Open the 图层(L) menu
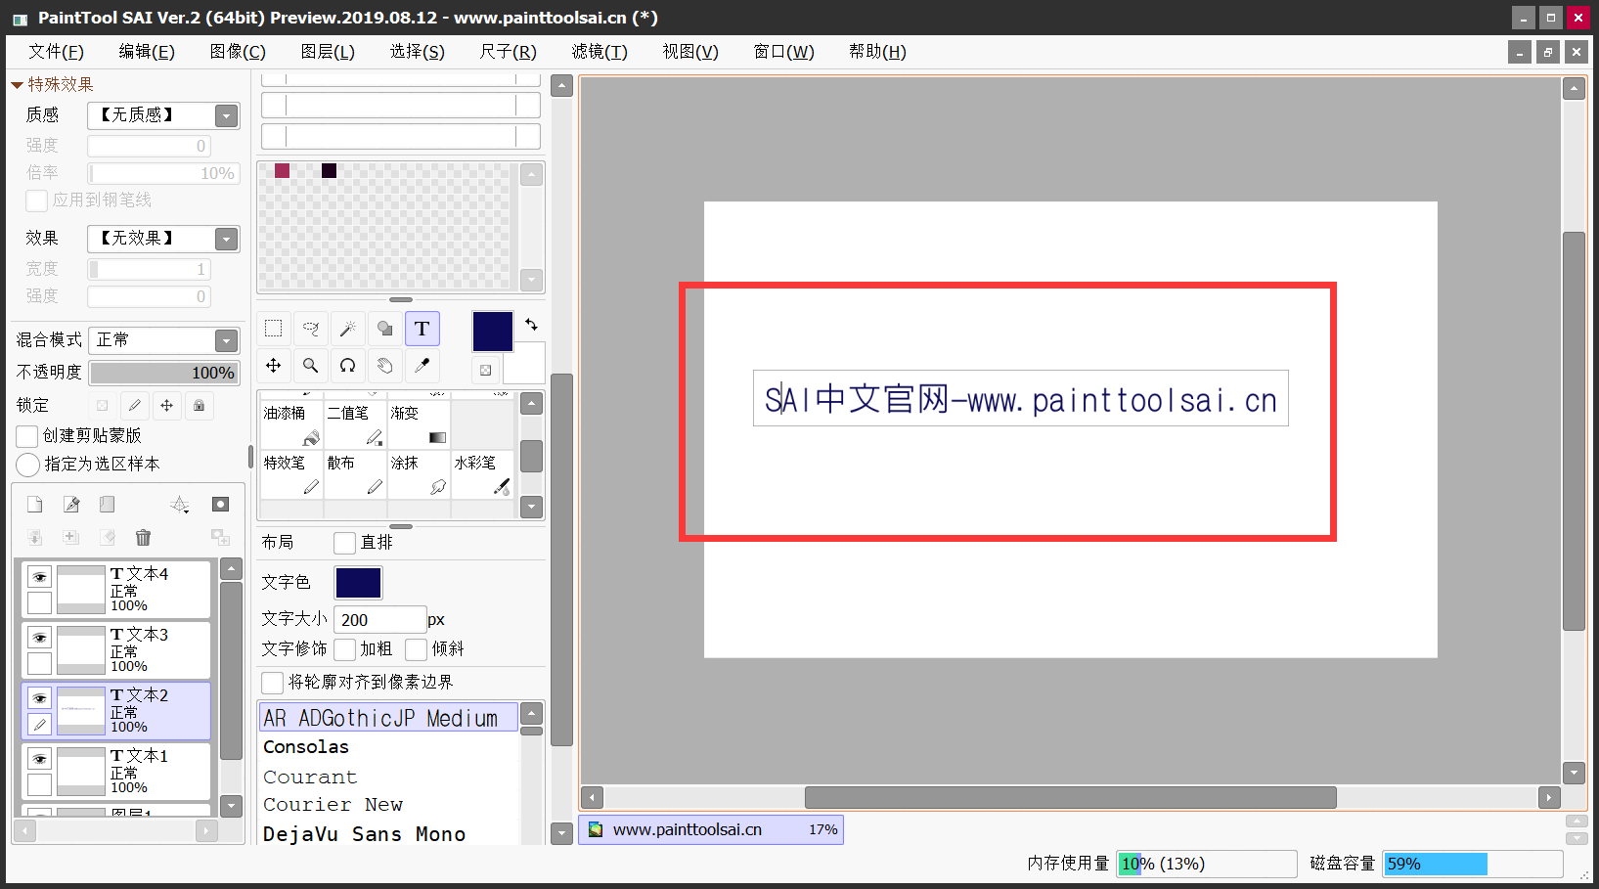The width and height of the screenshot is (1599, 889). [x=328, y=52]
